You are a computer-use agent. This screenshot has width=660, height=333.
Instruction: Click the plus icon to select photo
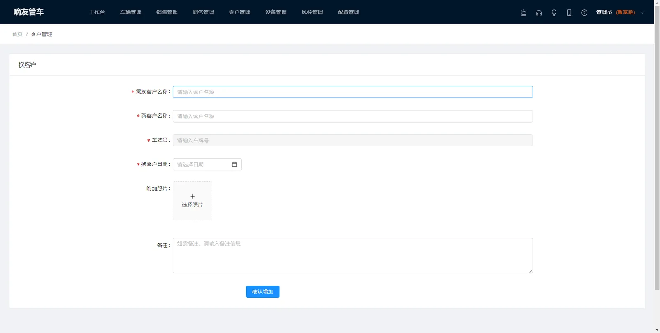coord(192,196)
